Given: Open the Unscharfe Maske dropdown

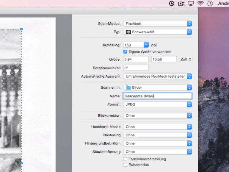Looking at the screenshot, I should (x=157, y=127).
